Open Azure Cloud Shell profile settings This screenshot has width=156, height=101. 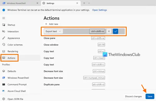tap(20, 91)
